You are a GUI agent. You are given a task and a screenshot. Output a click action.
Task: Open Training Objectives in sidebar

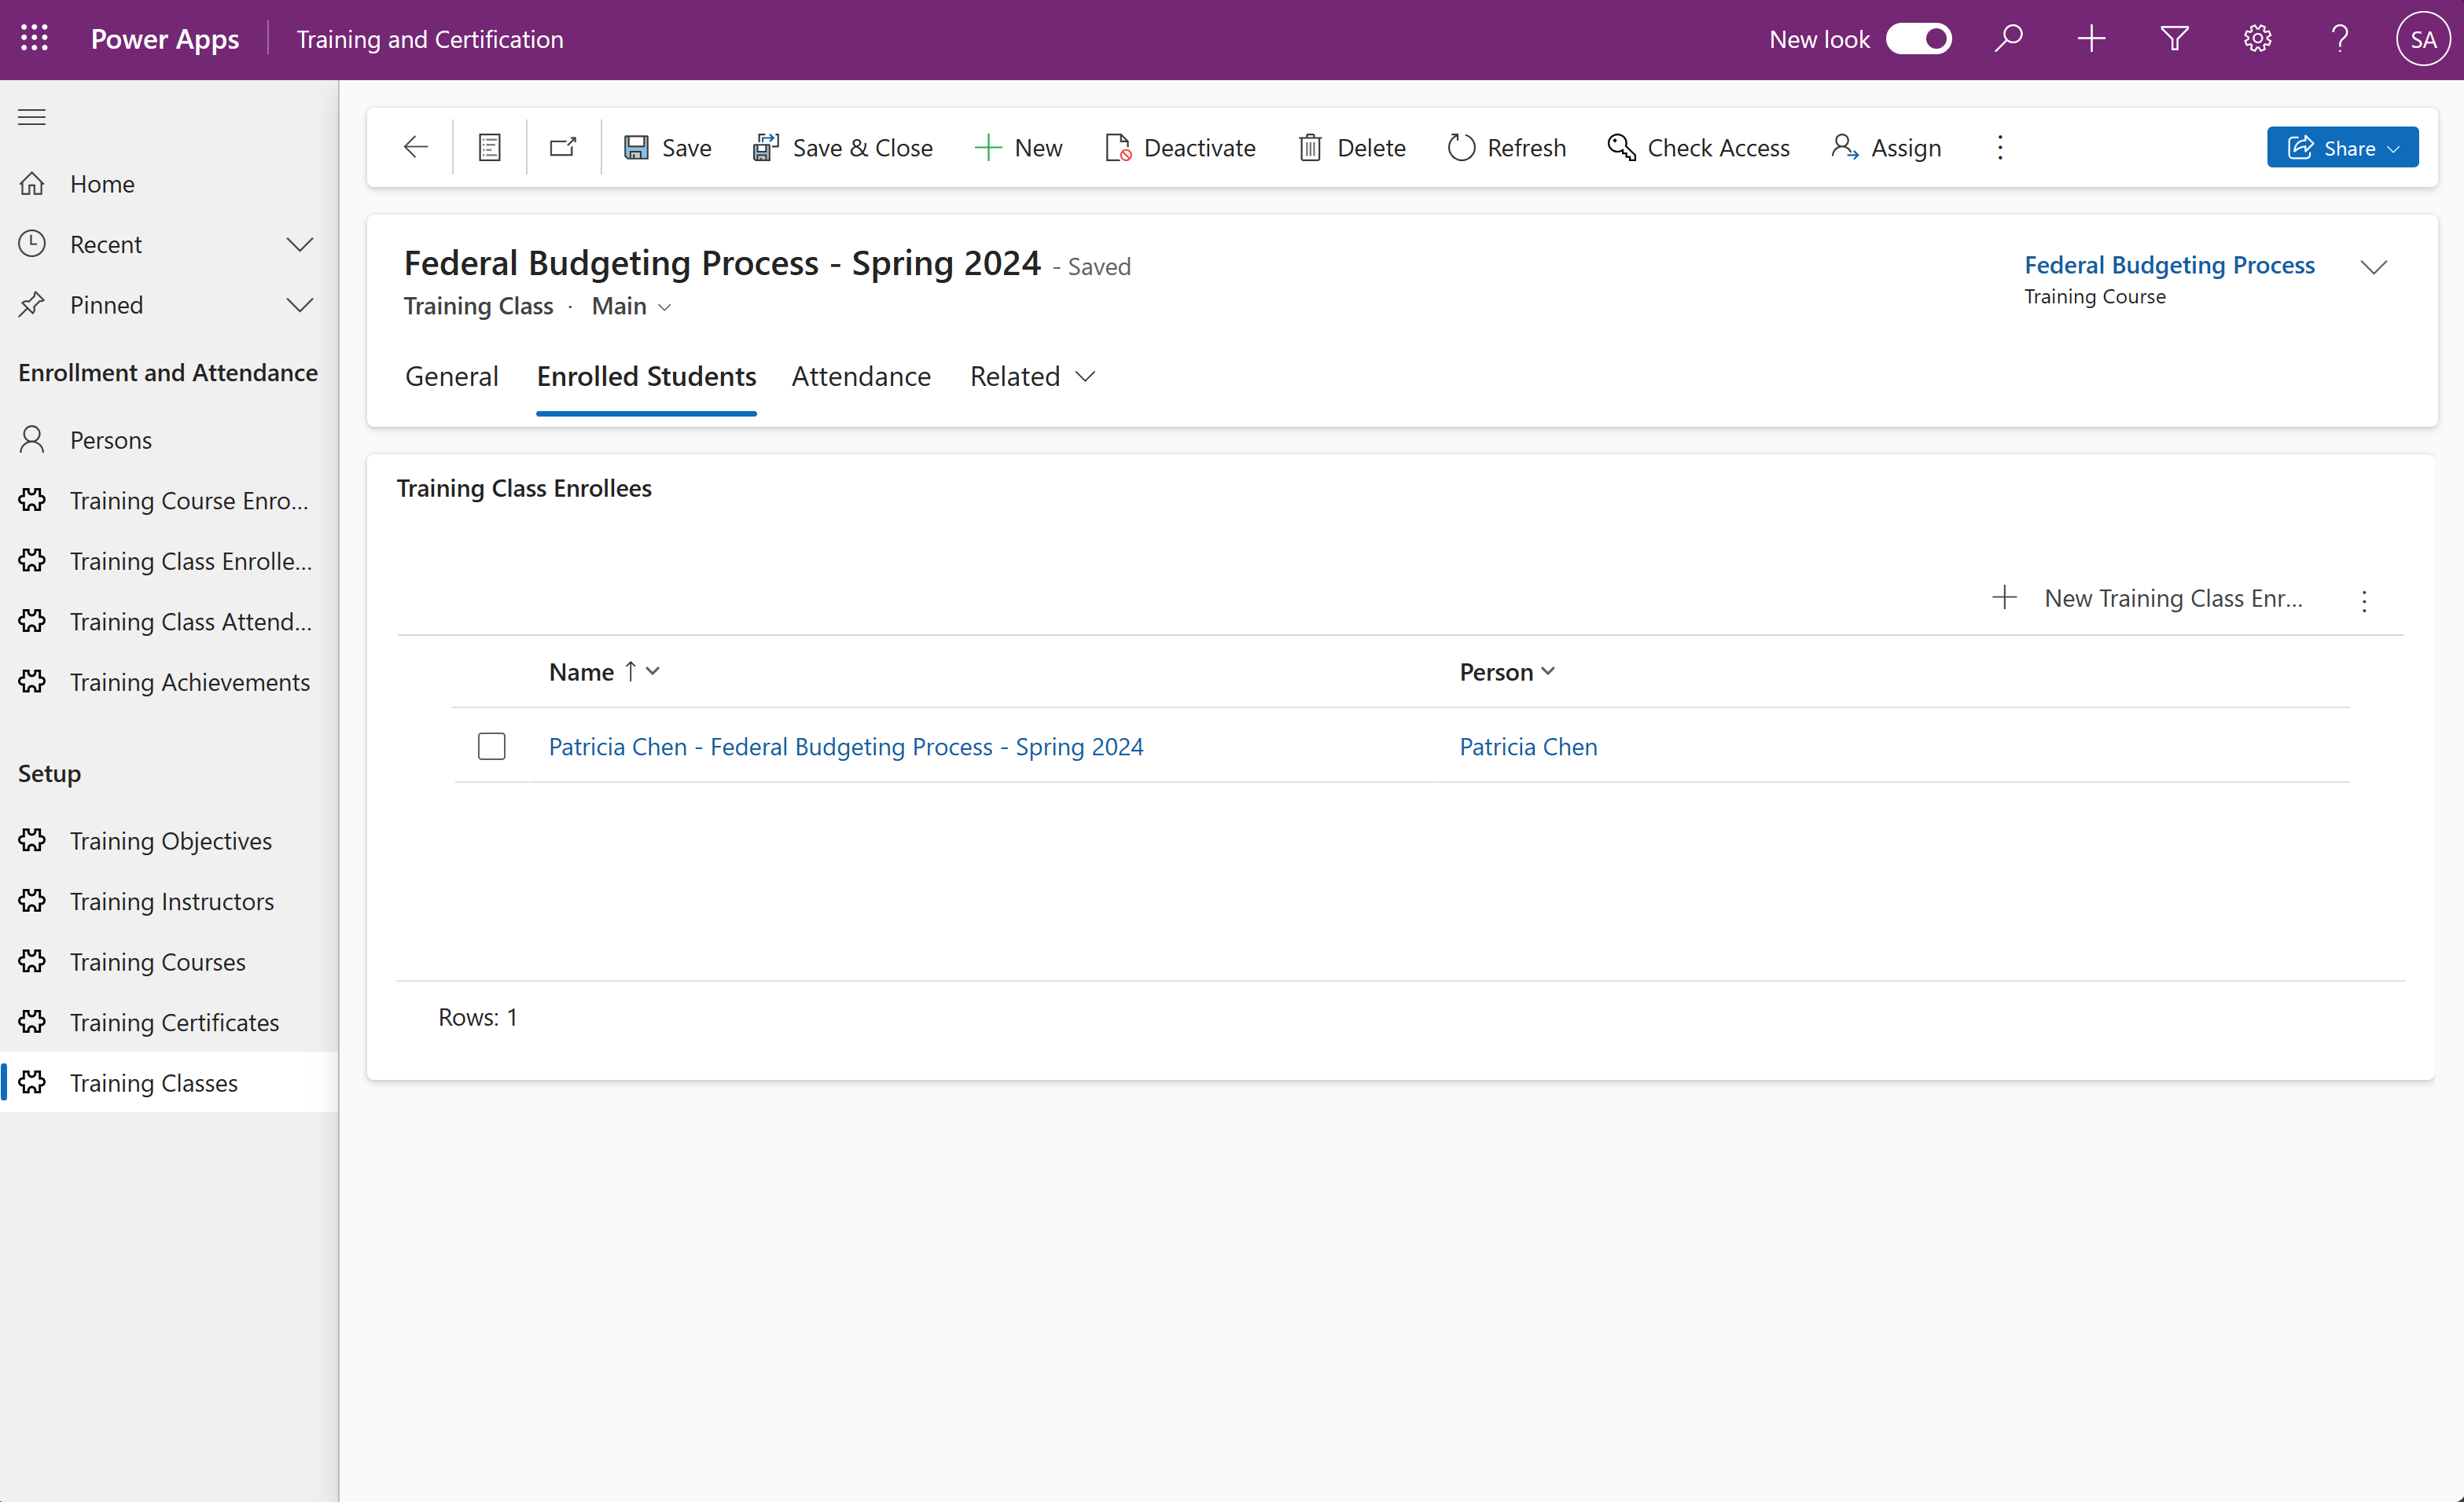click(169, 841)
